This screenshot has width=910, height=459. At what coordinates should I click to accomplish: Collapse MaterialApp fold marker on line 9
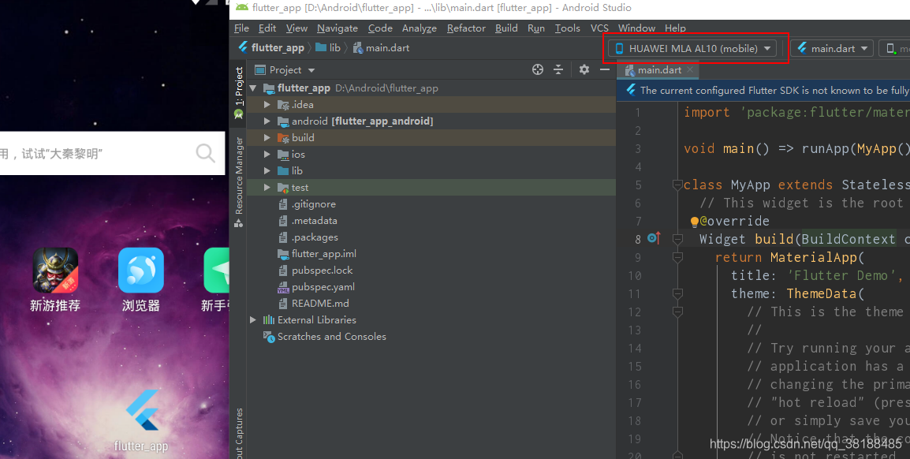[677, 257]
